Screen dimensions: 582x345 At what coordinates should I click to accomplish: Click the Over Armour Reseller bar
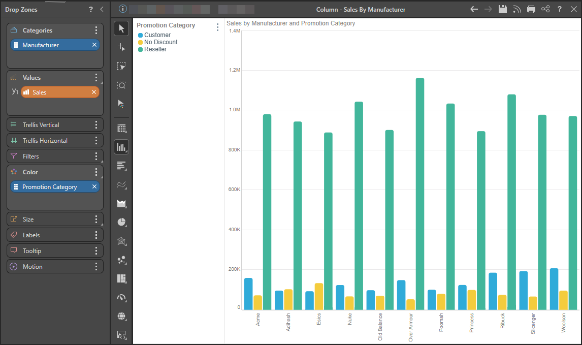point(420,194)
